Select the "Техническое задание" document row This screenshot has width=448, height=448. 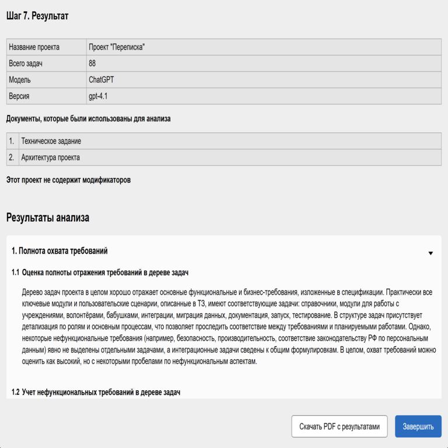[x=51, y=141]
